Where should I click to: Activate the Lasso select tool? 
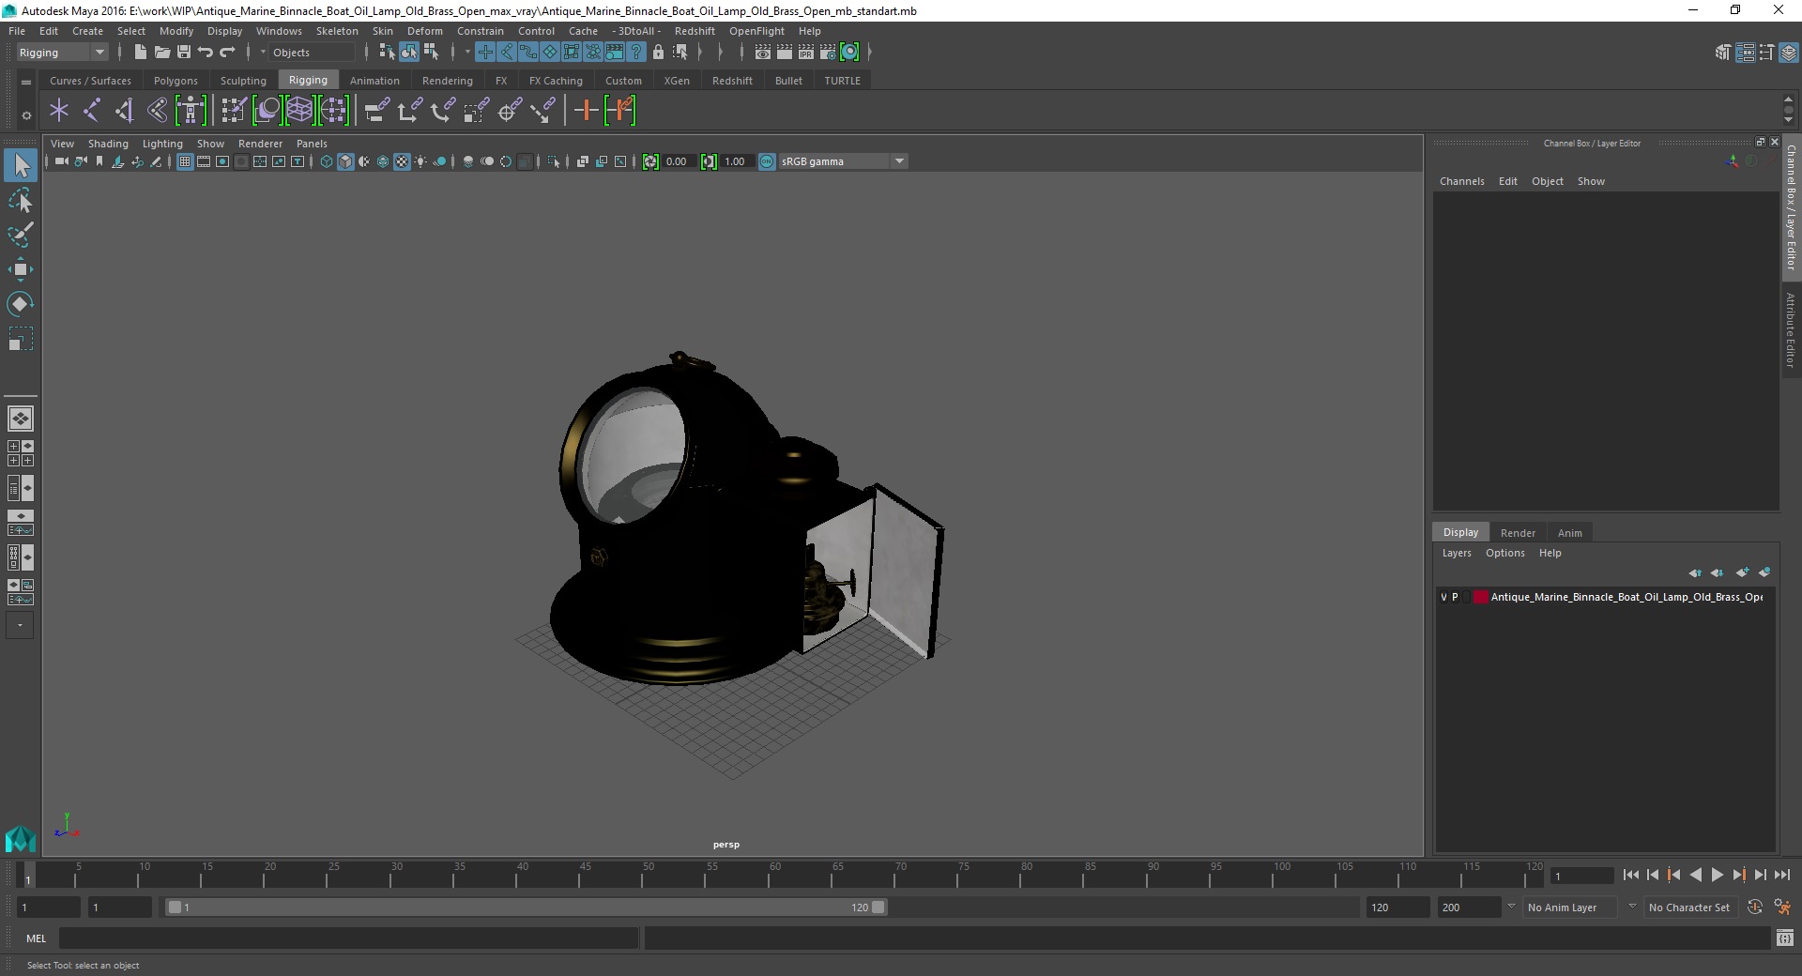point(20,201)
